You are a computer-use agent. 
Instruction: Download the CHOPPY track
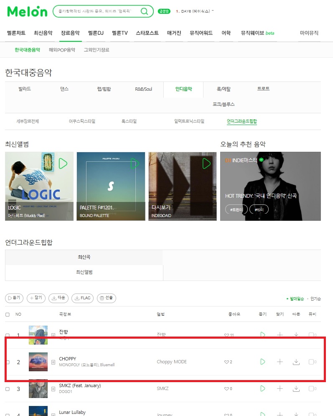(296, 362)
